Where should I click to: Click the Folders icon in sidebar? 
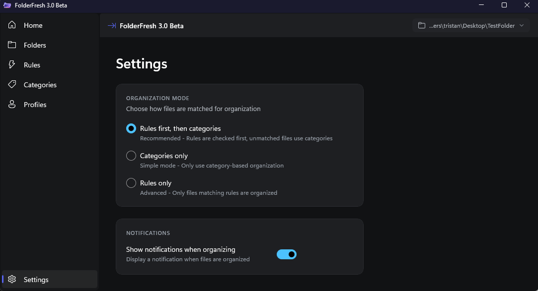pyautogui.click(x=12, y=45)
